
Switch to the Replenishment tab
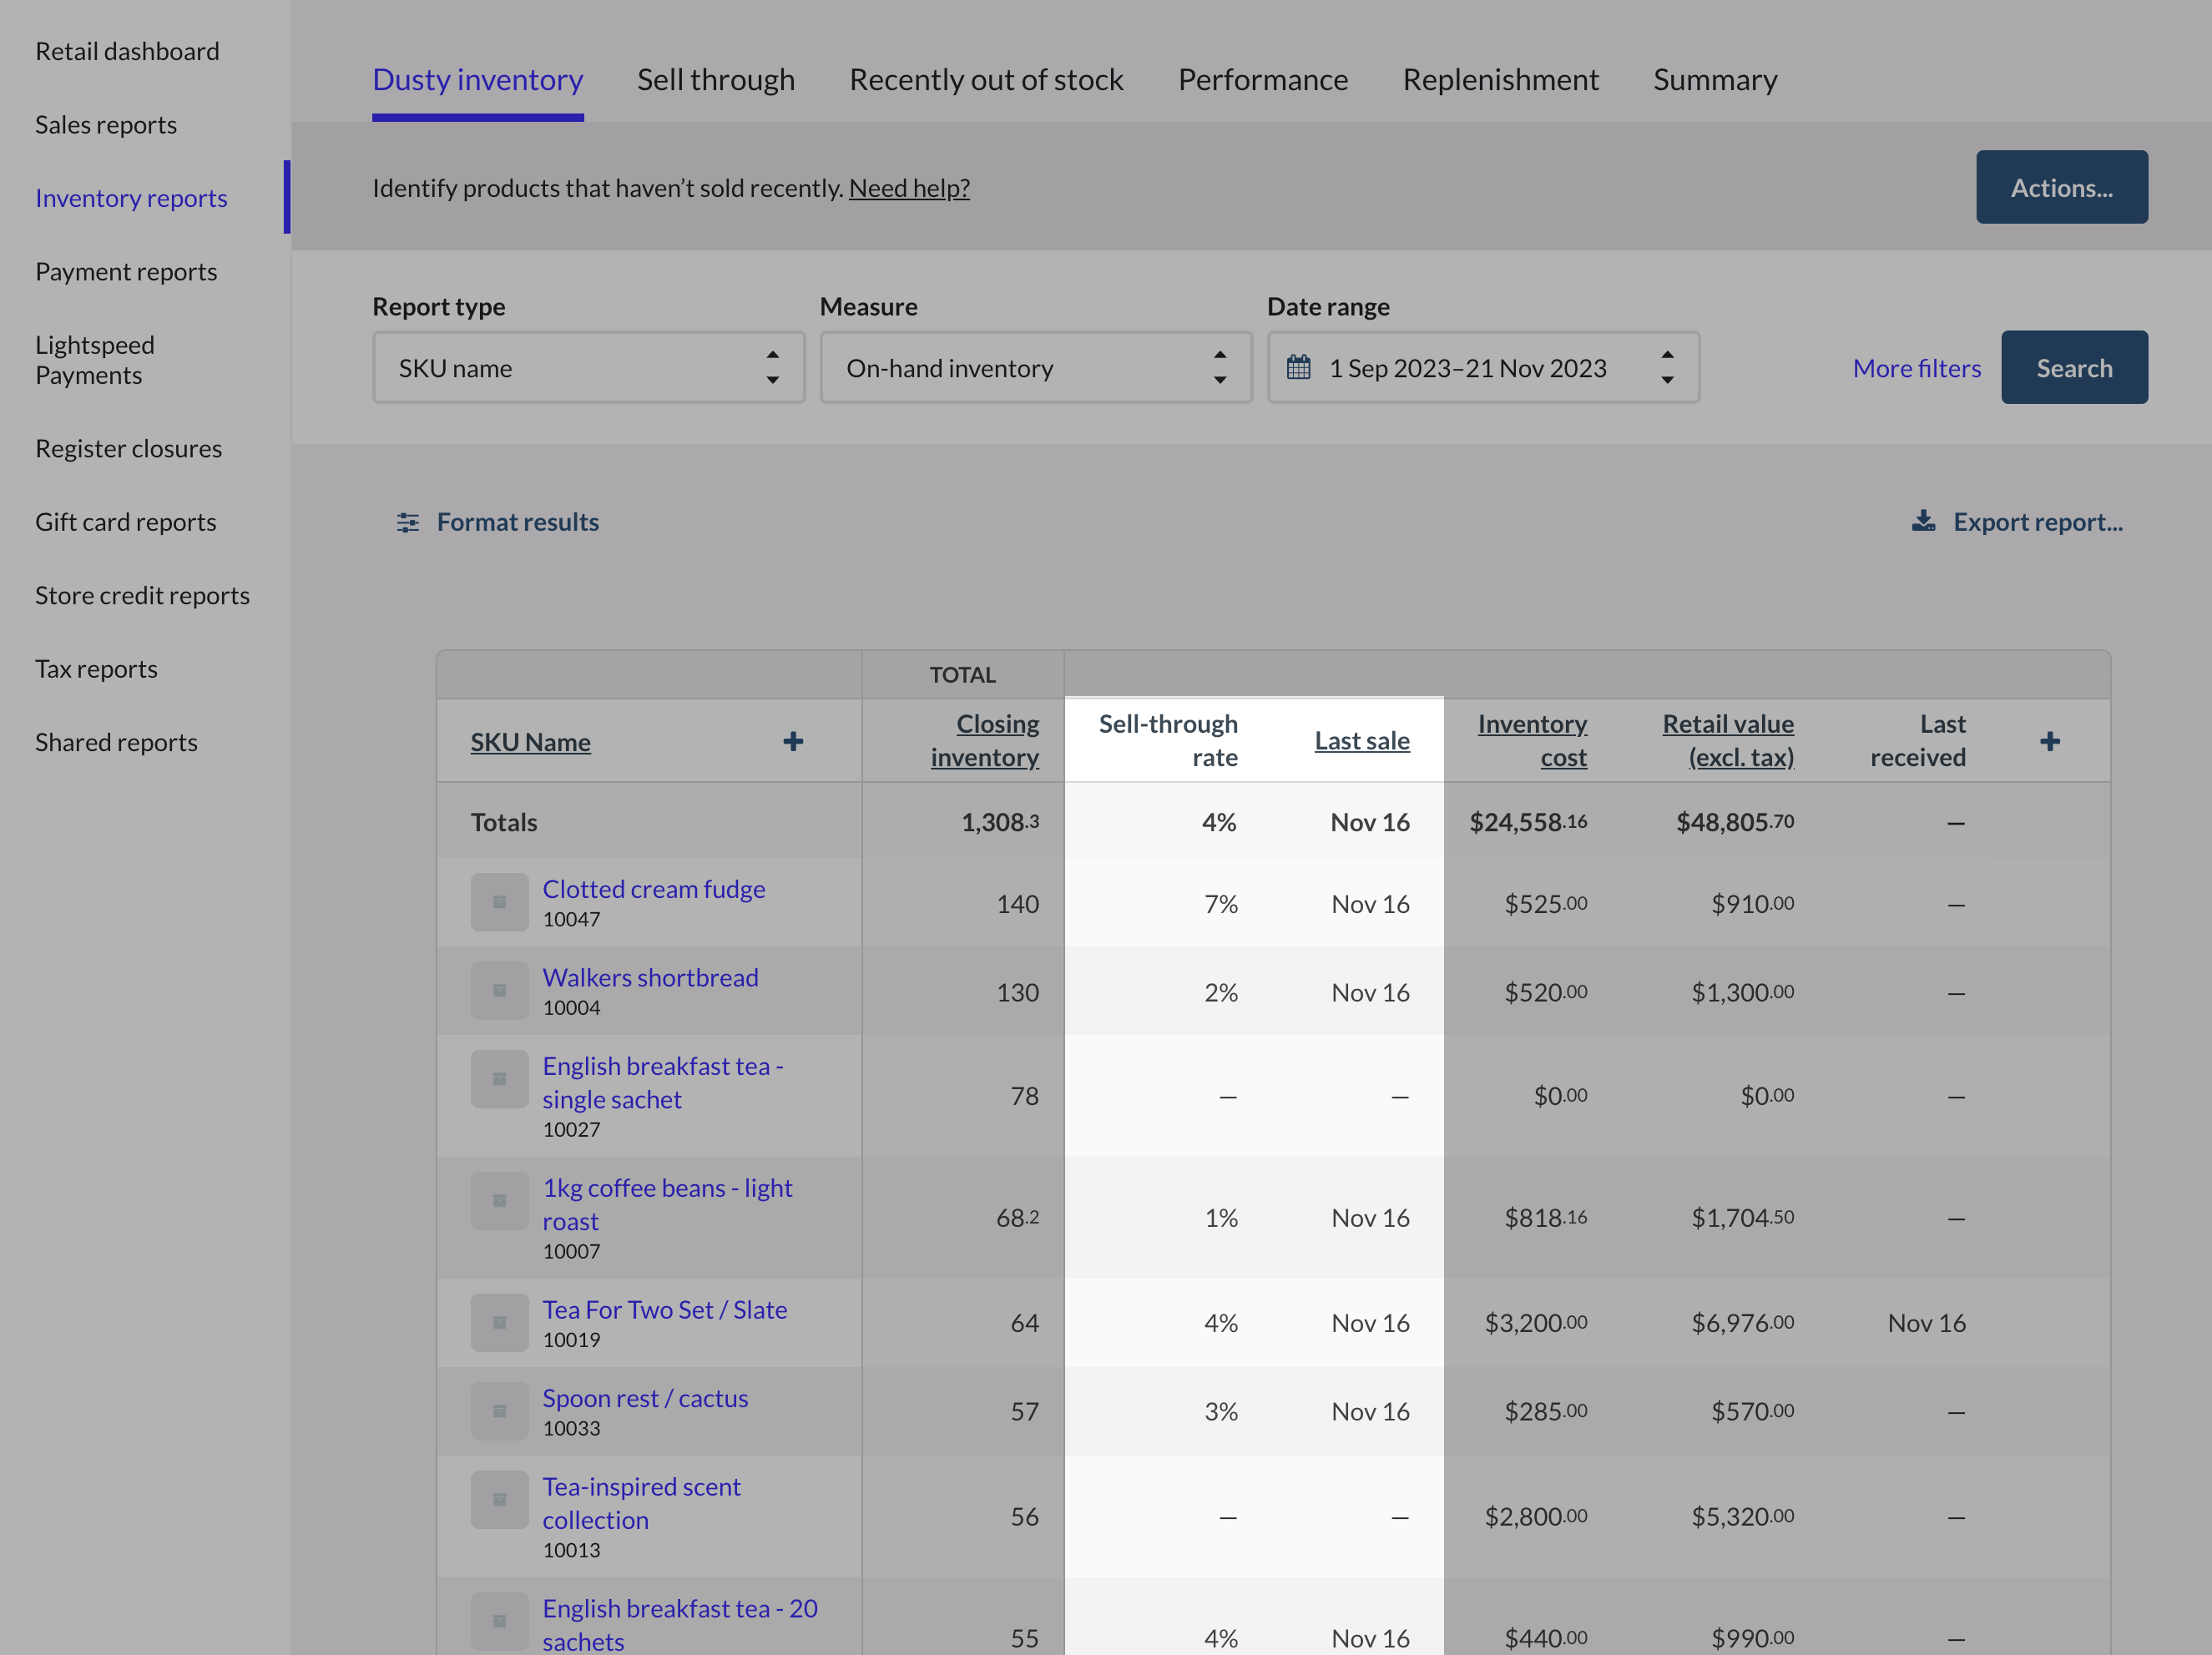pyautogui.click(x=1500, y=80)
